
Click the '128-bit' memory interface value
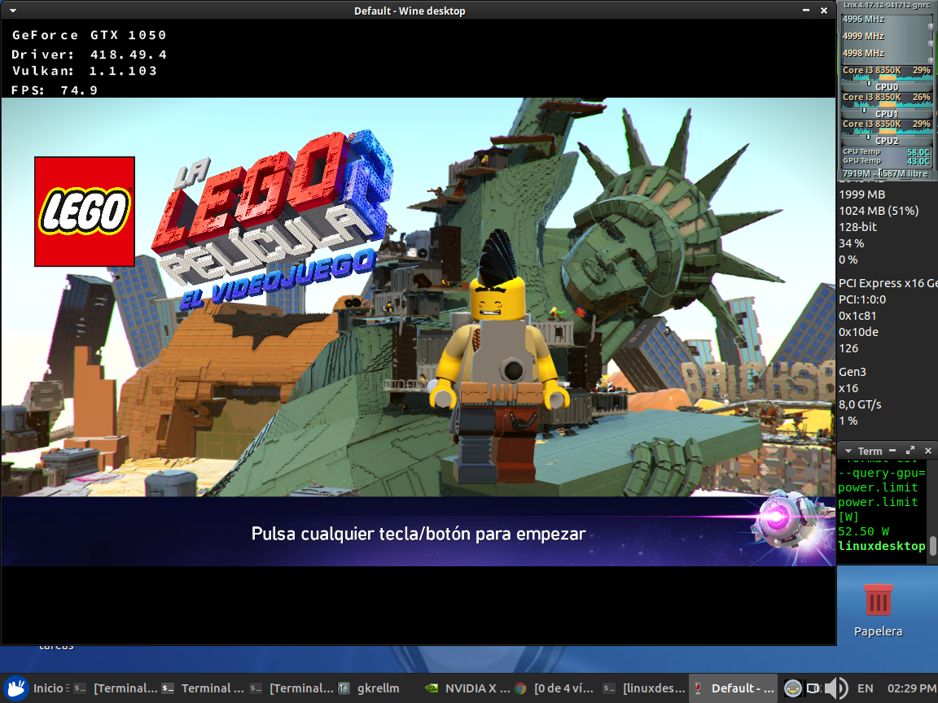pos(857,226)
